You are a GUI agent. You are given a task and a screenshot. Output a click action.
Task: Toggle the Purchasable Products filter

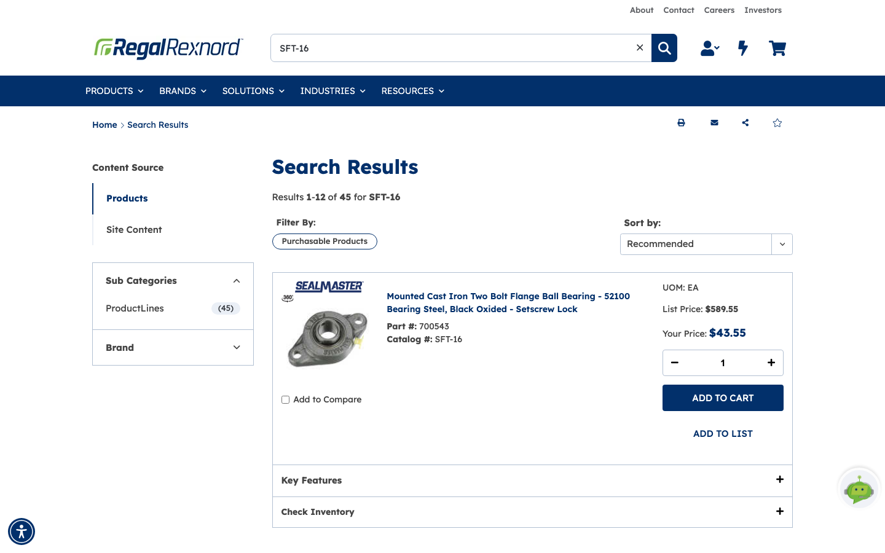[324, 241]
